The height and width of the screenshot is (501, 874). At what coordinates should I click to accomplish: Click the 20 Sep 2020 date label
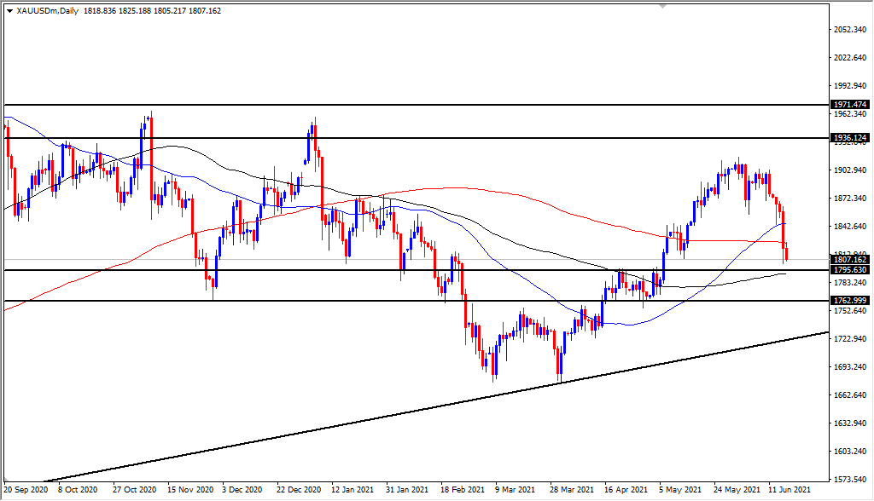point(26,490)
